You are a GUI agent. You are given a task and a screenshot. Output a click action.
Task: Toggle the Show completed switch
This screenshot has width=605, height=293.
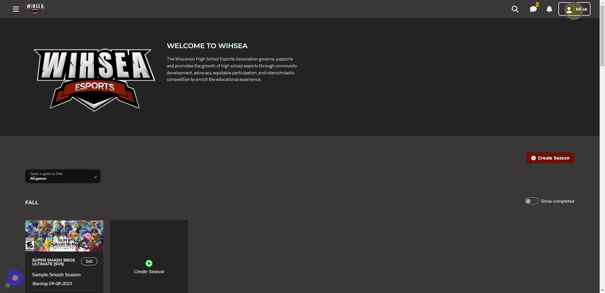[x=531, y=201]
